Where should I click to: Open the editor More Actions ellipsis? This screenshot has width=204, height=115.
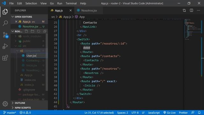pyautogui.click(x=198, y=11)
